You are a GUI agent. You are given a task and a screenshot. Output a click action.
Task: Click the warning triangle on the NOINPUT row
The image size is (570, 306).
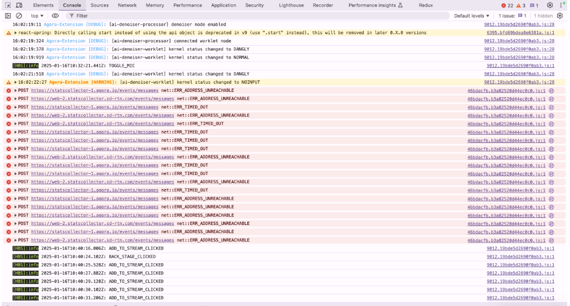coord(9,82)
